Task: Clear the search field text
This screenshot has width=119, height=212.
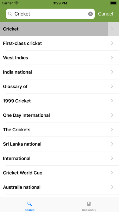Action: pos(90,14)
